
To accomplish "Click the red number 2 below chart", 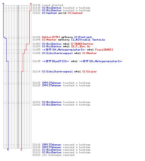I will coord(21,149).
